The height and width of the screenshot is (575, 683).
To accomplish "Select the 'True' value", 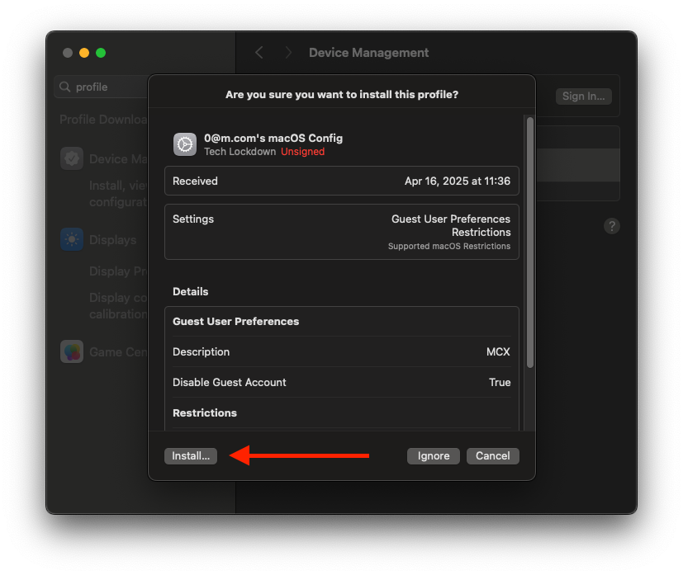I will (500, 382).
